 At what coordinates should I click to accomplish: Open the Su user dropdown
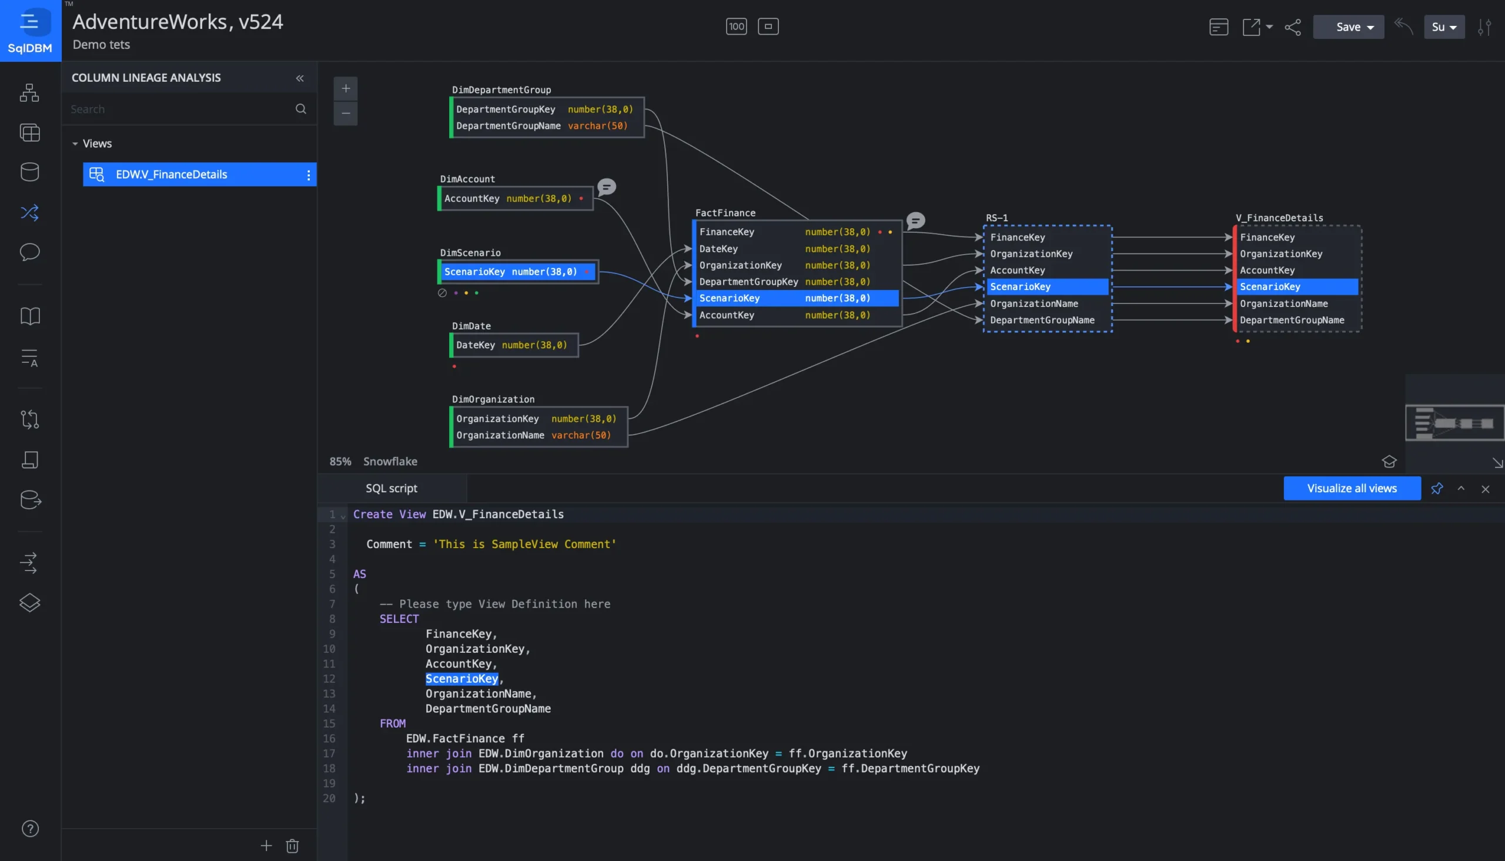tap(1443, 27)
